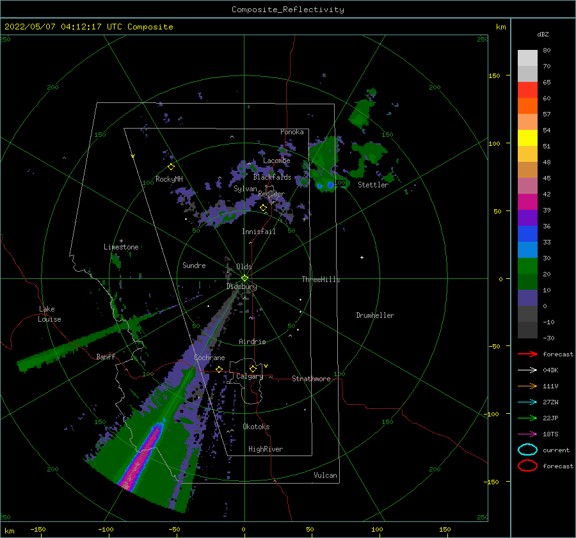Image resolution: width=576 pixels, height=538 pixels.
Task: Select the blue 36-33 dBZ swatch
Action: 527,234
